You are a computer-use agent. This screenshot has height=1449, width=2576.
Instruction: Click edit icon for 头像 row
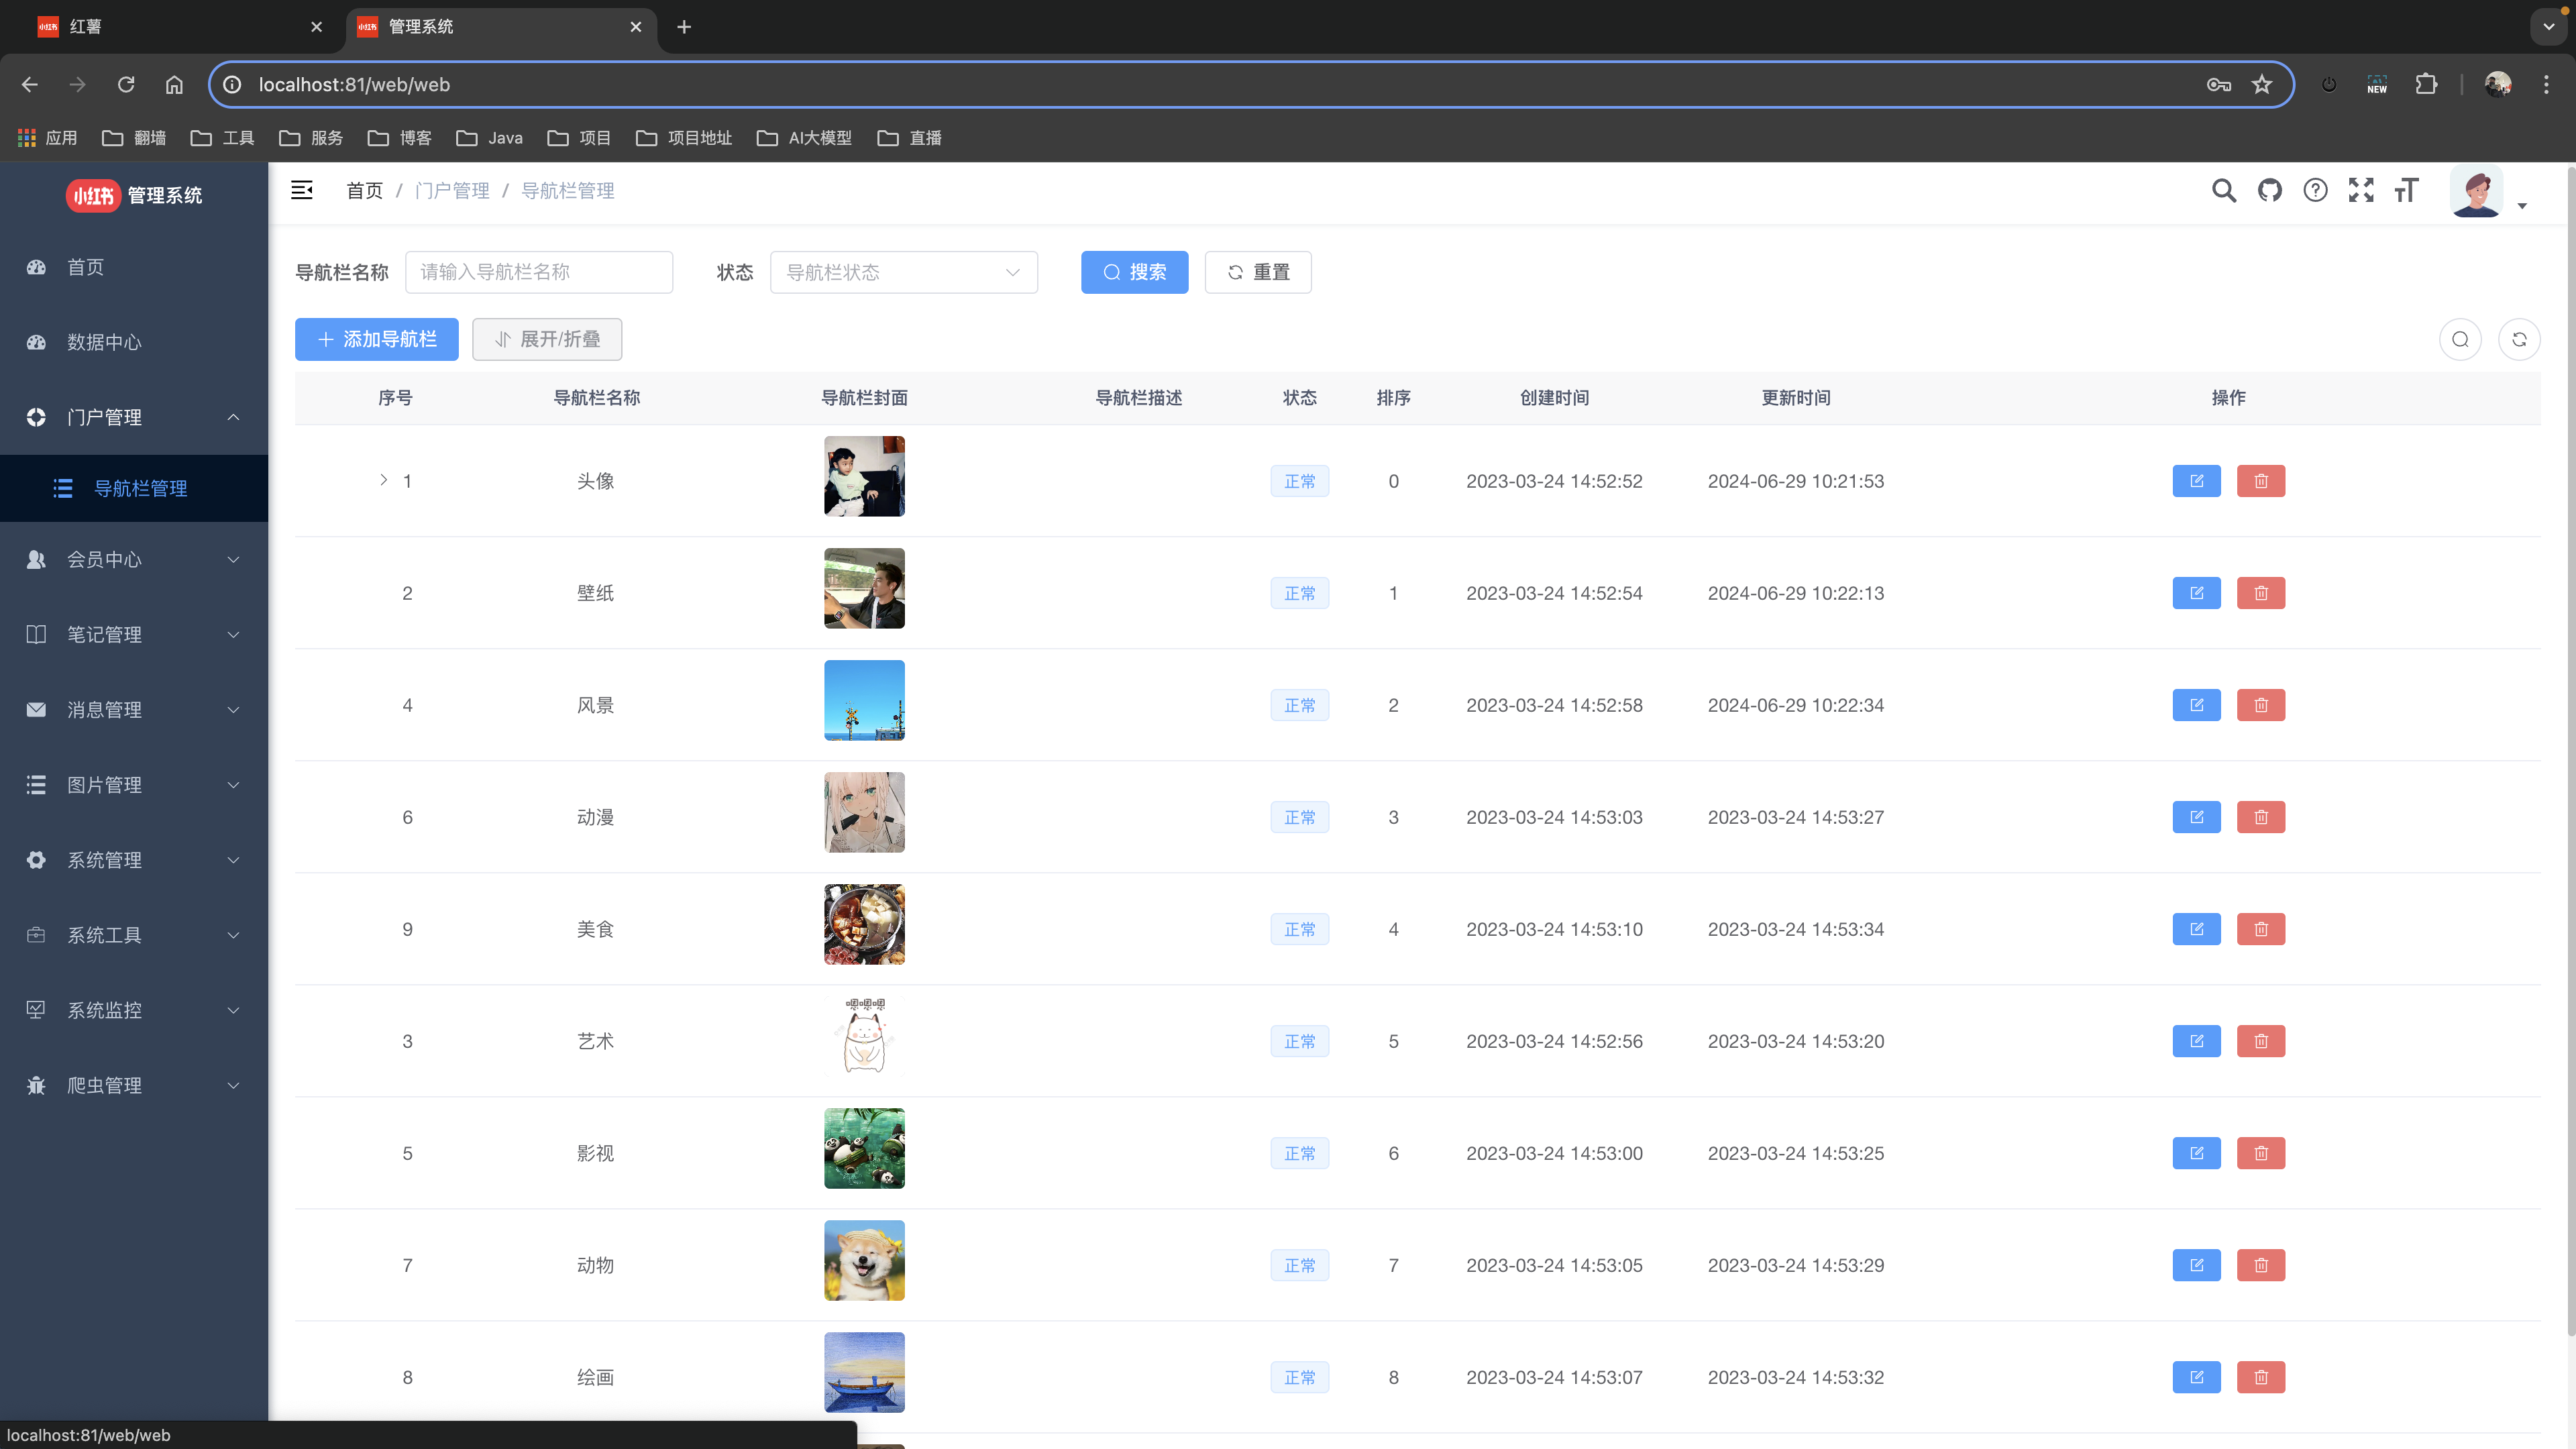coord(2196,481)
